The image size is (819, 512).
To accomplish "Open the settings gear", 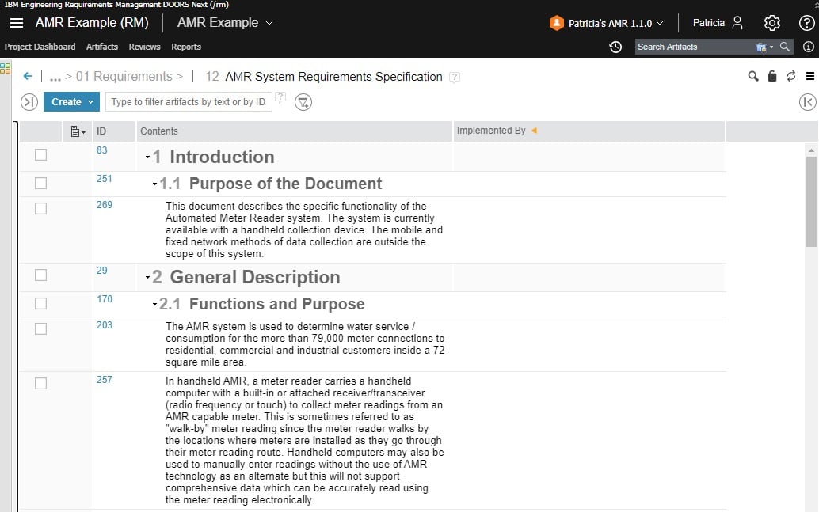I will click(x=771, y=23).
